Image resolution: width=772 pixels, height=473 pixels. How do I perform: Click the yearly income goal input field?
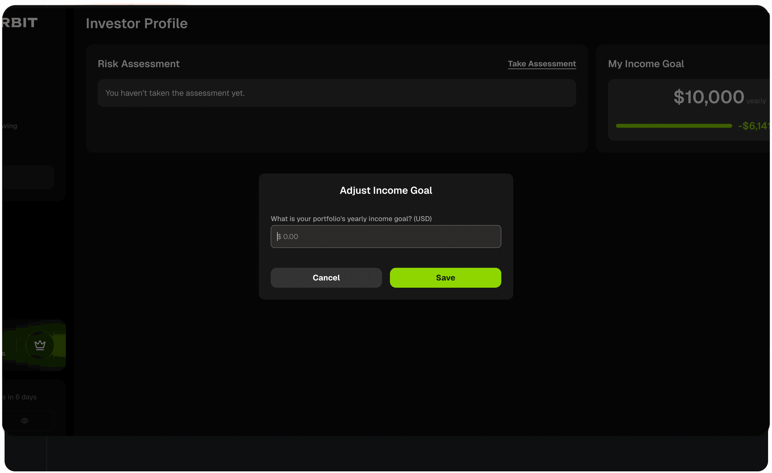386,236
